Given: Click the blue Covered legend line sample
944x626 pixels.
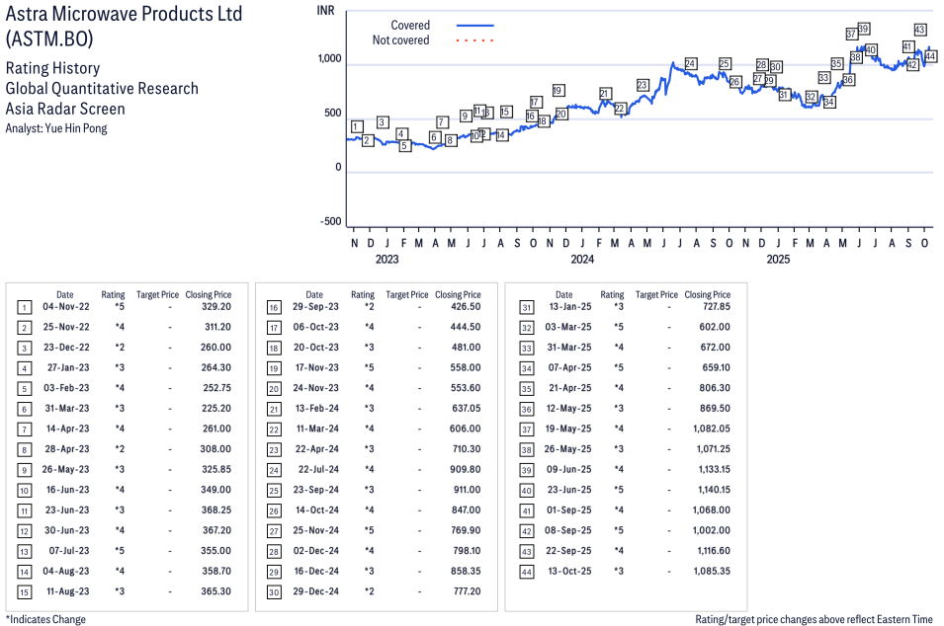Looking at the screenshot, I should pyautogui.click(x=474, y=26).
